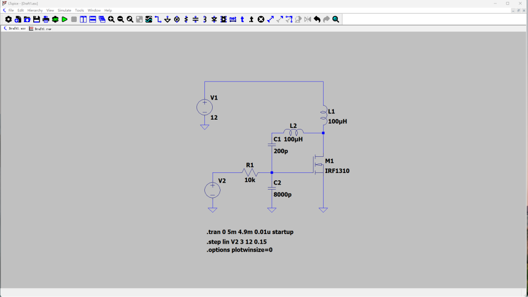Select the drag tool
Image resolution: width=528 pixels, height=297 pixels.
click(x=289, y=20)
